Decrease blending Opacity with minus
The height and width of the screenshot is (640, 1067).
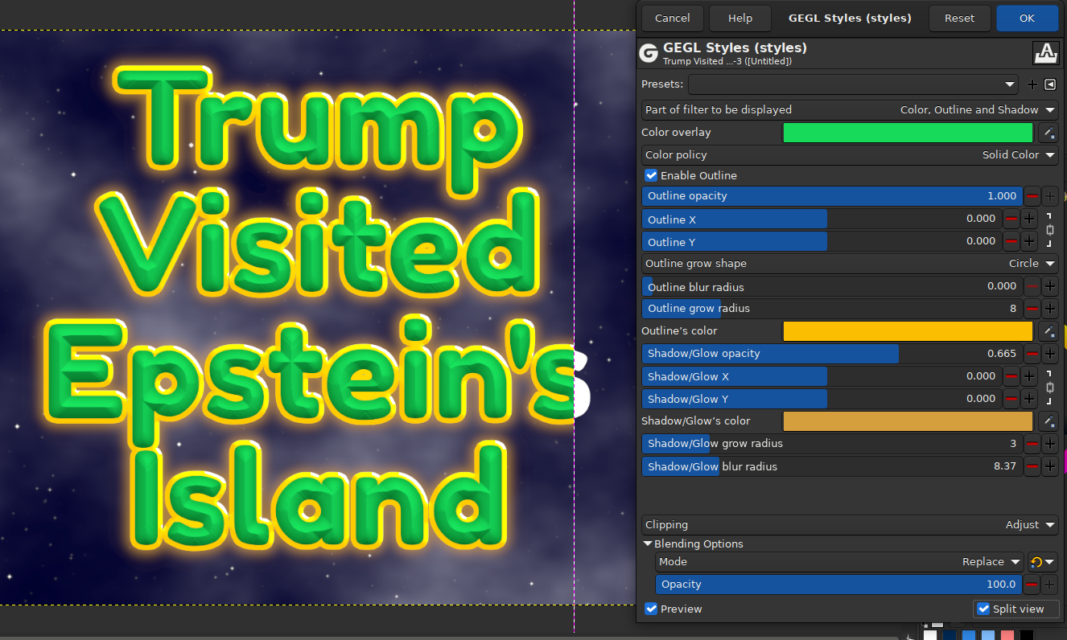[1032, 585]
